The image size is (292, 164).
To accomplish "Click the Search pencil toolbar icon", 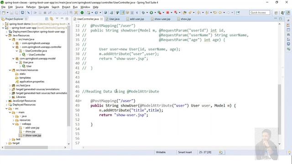I will [x=190, y=13].
